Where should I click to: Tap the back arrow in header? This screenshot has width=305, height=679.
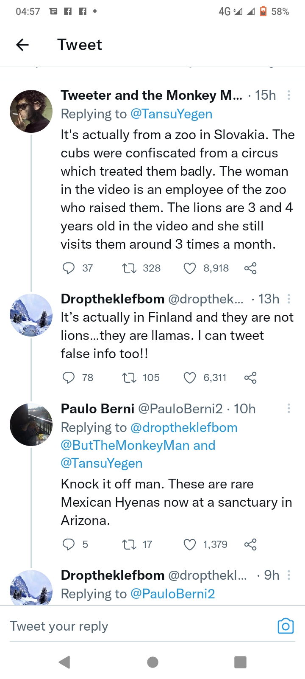(22, 45)
